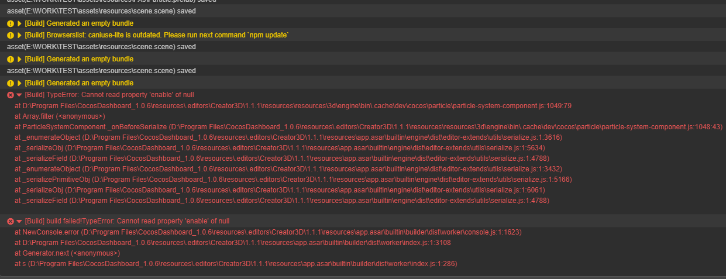Click warning icon of empty bundle message just above TypeError
The height and width of the screenshot is (279, 726).
11,83
